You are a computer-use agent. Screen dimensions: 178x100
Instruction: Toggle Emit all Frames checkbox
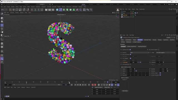(130, 54)
